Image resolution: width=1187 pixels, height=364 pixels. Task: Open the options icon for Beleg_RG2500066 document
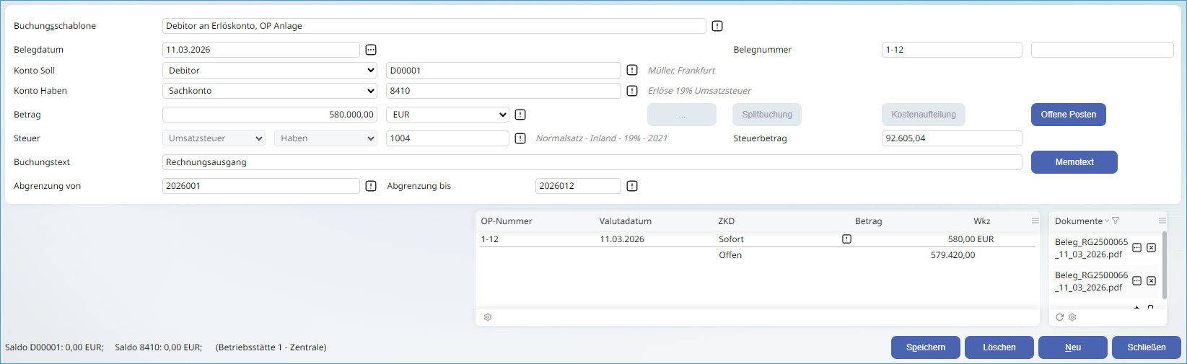(1136, 281)
